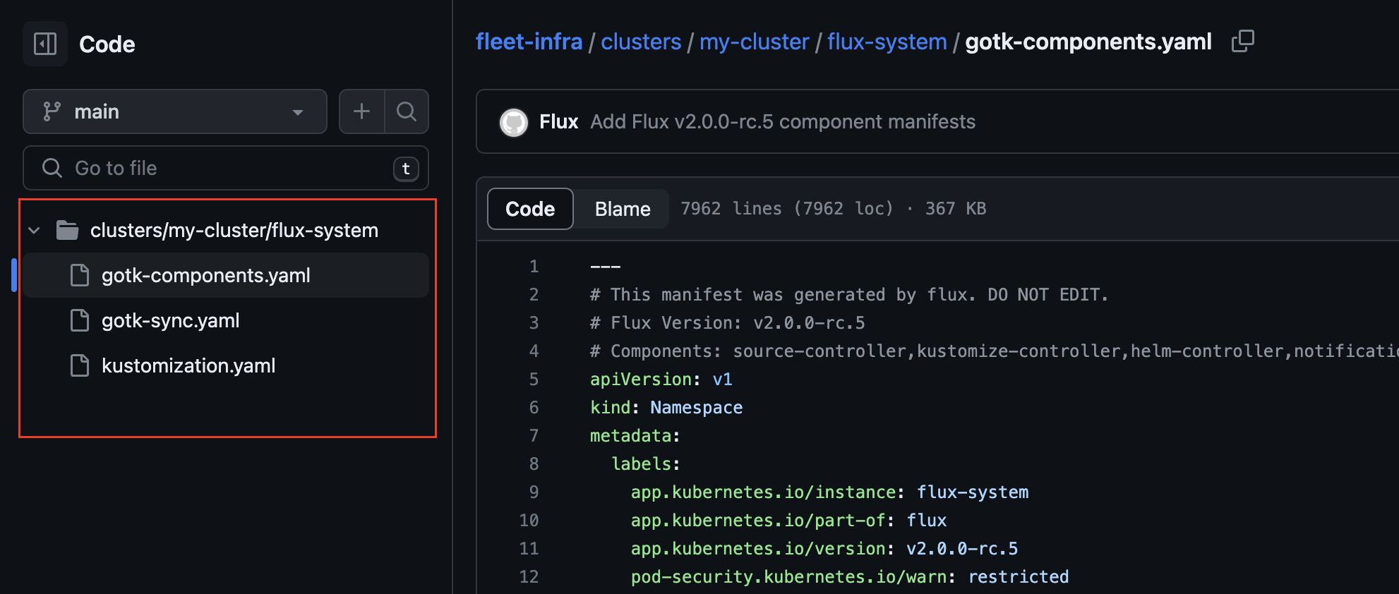1399x594 pixels.
Task: Click the file icon beside gotk-components.yaml
Action: pos(80,275)
